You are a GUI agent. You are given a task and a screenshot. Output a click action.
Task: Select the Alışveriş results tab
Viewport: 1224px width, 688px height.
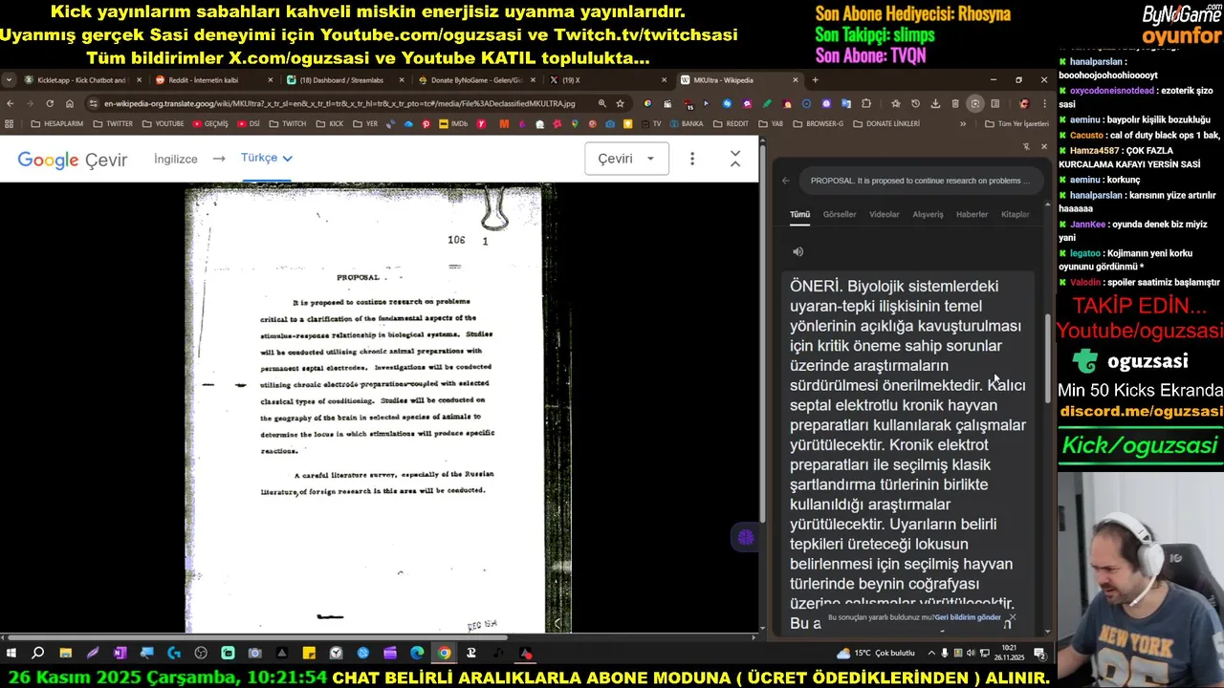(x=928, y=214)
